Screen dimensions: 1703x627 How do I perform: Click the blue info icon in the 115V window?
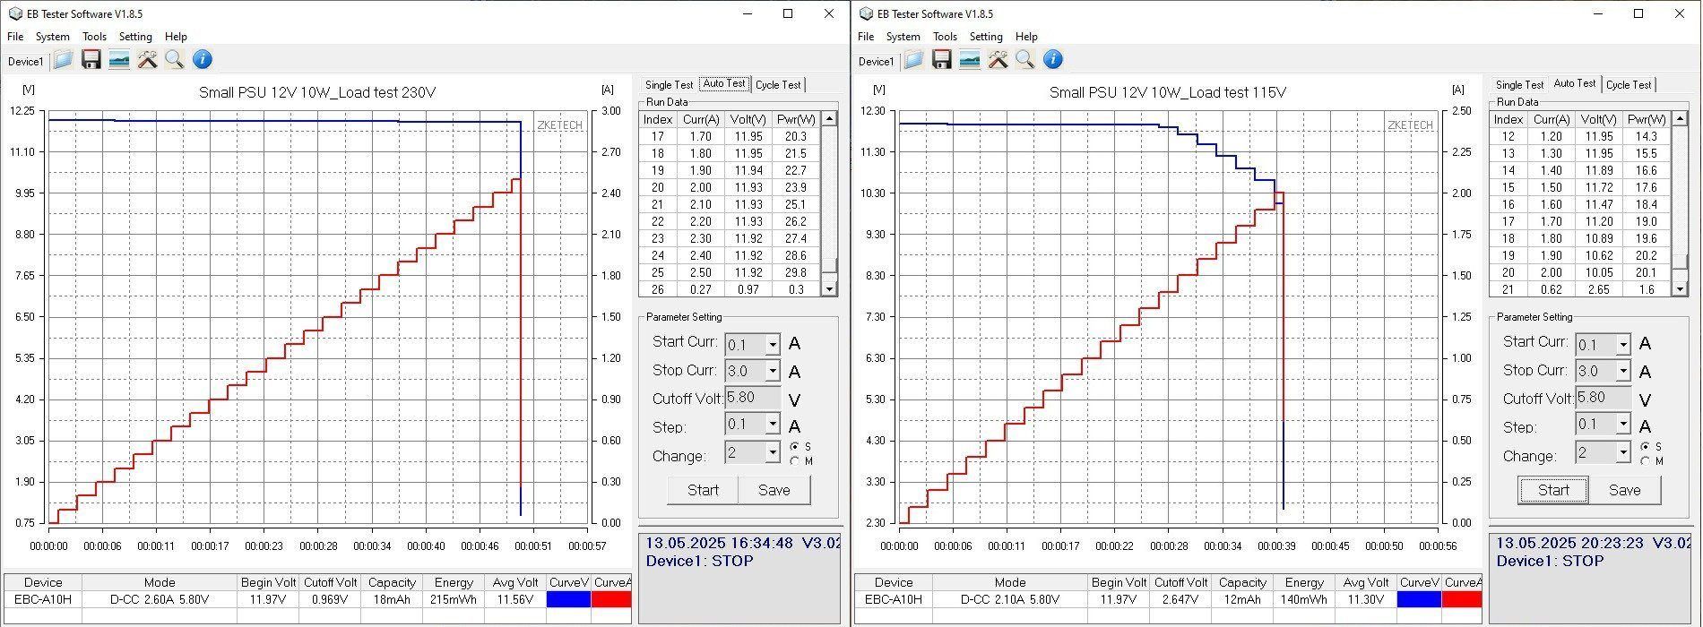(x=1053, y=60)
